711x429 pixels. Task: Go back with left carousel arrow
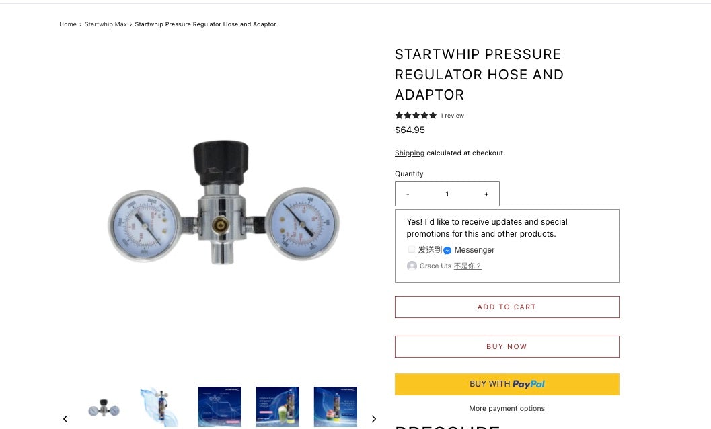pos(65,418)
